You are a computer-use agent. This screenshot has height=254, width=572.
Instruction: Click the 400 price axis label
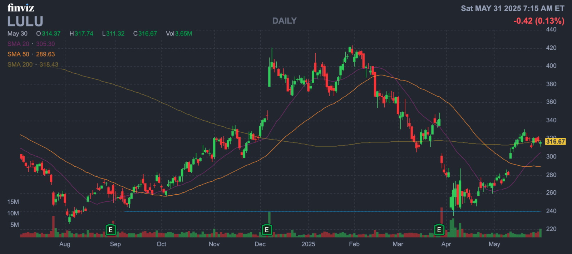coord(551,66)
